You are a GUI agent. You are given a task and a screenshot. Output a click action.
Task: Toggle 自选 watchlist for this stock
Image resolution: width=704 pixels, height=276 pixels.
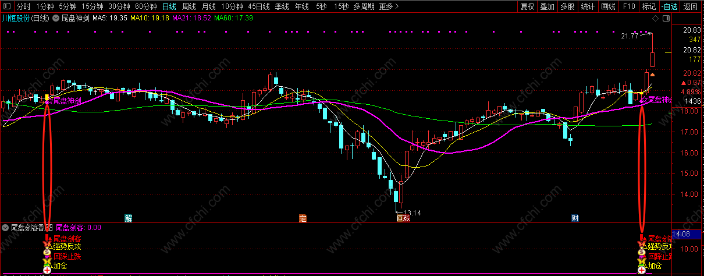670,7
